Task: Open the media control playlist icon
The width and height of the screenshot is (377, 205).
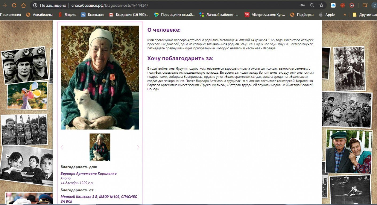Action: point(365,5)
